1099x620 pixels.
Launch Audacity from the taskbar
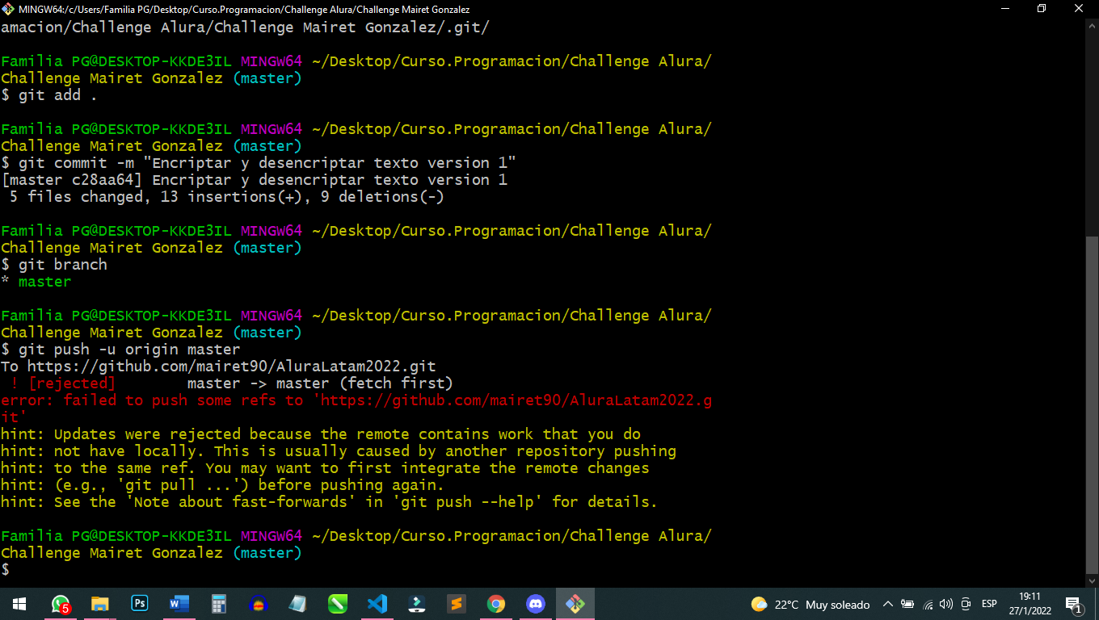258,604
